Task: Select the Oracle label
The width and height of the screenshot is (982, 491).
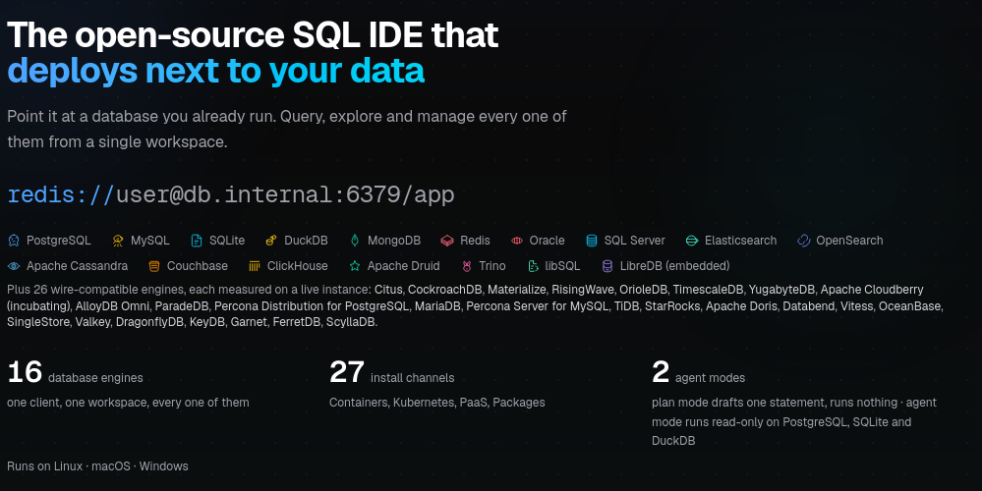Action: [547, 241]
